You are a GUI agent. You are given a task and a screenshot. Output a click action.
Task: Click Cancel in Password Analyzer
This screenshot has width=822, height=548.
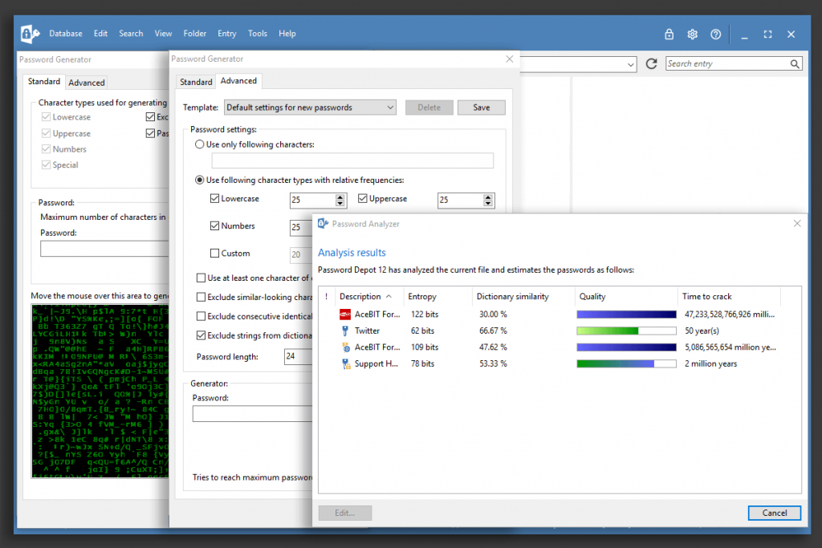775,513
